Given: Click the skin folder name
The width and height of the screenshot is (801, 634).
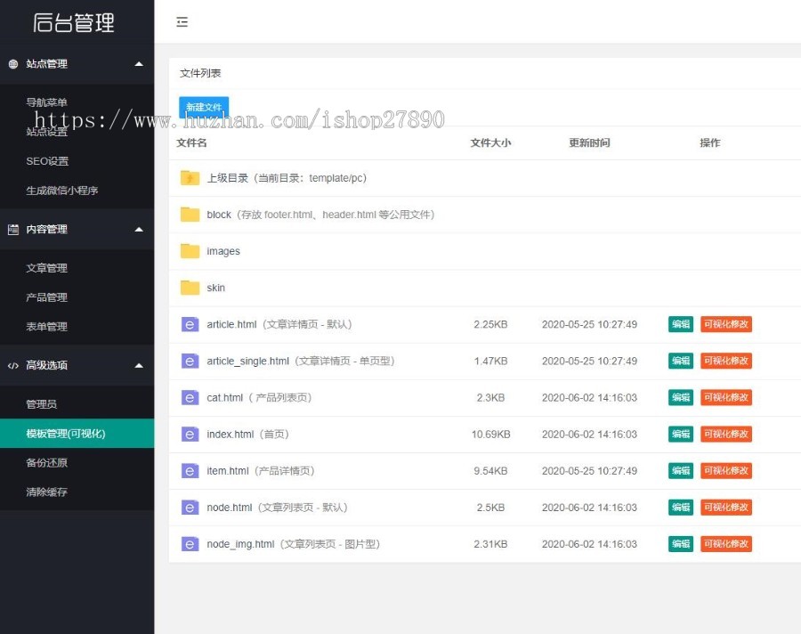Looking at the screenshot, I should point(215,288).
